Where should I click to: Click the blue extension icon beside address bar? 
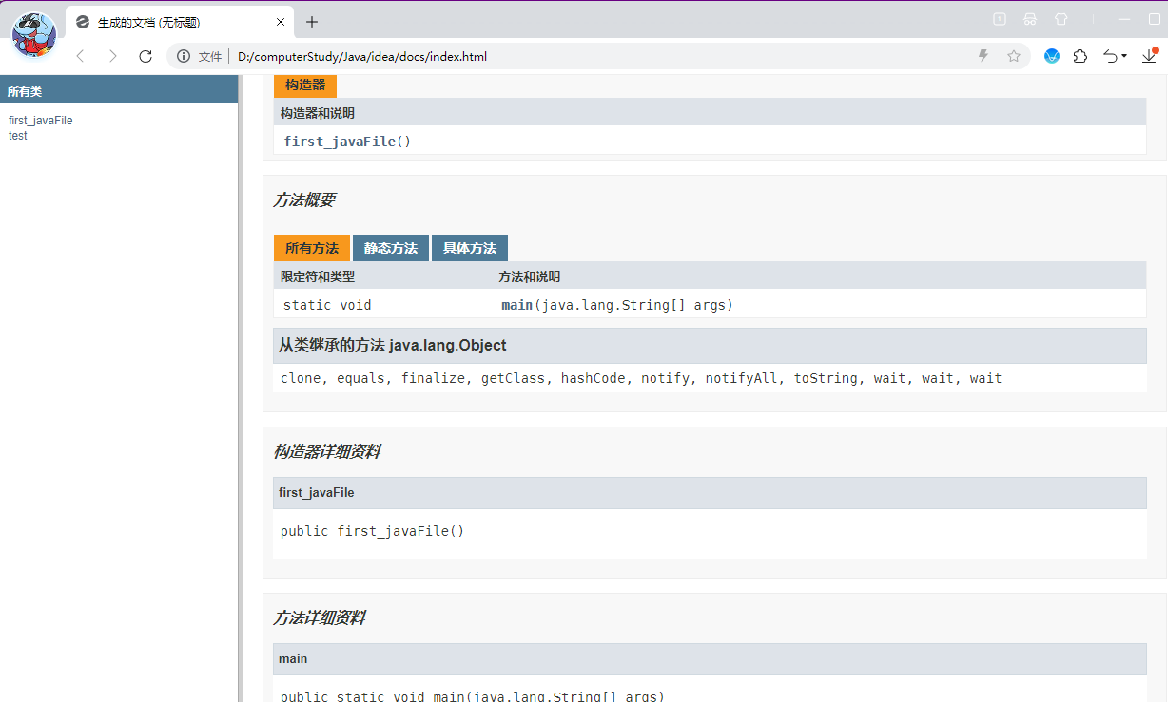[1051, 56]
